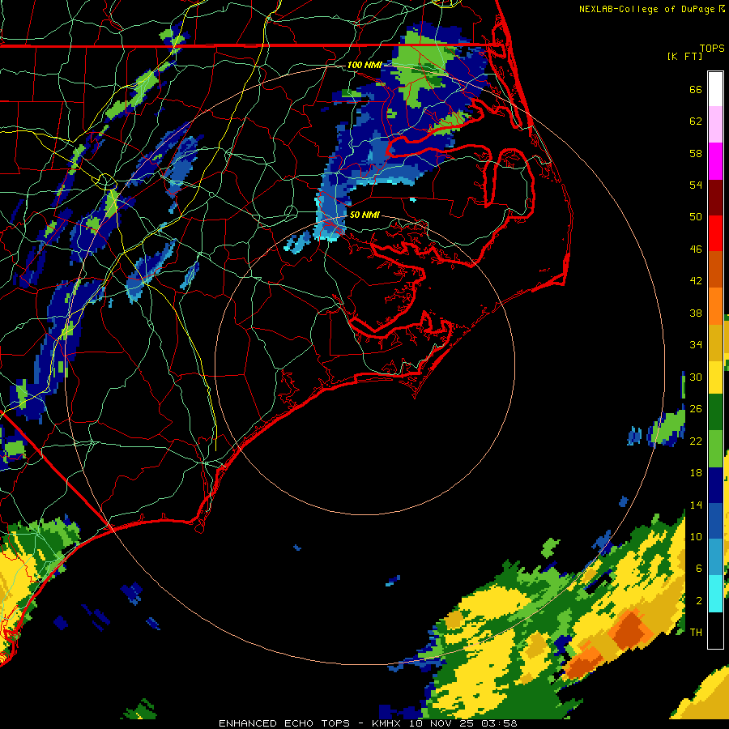729x729 pixels.
Task: Click the 62 scale value
Action: click(696, 122)
